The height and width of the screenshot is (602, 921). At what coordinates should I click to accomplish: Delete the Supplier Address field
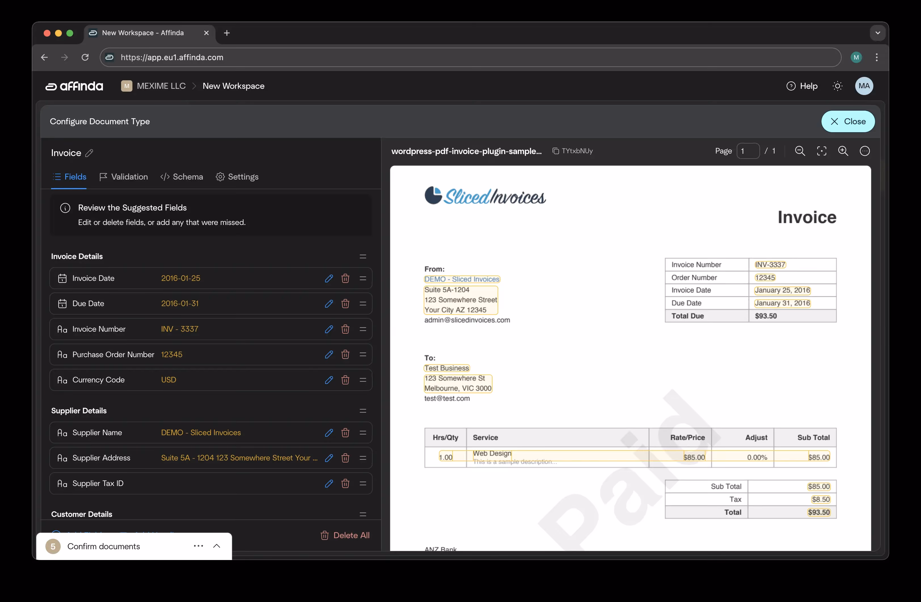pyautogui.click(x=345, y=458)
